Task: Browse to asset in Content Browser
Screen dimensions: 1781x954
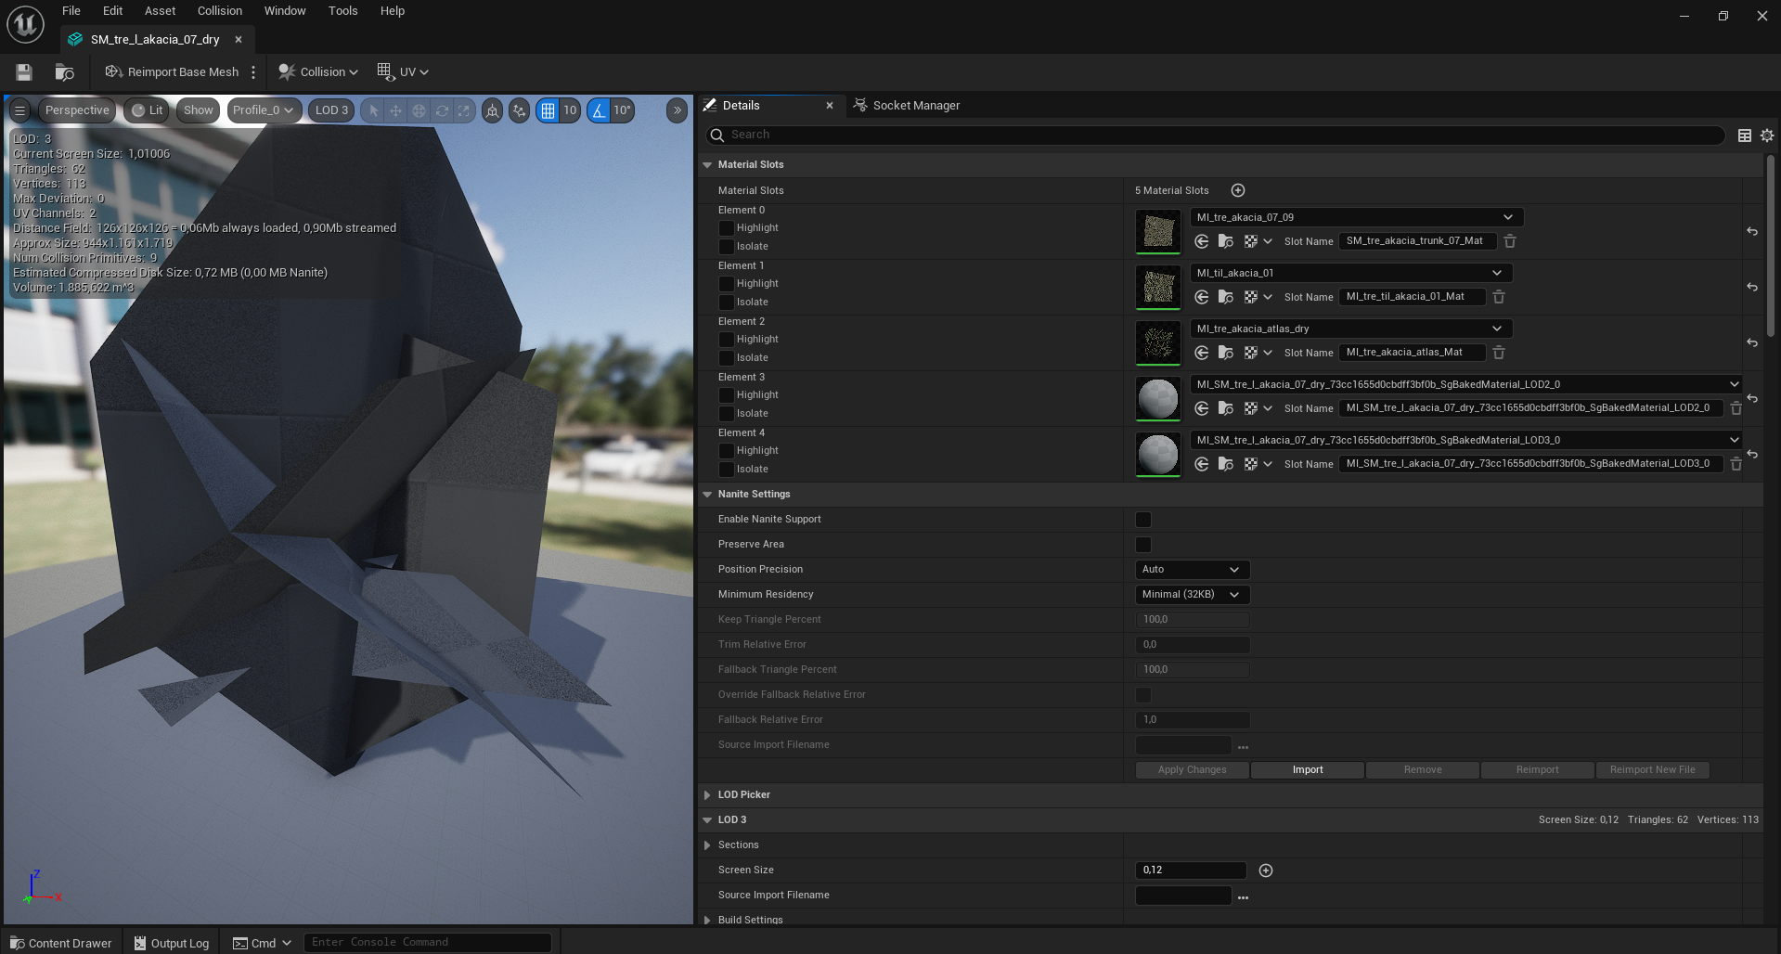Action: tap(64, 72)
